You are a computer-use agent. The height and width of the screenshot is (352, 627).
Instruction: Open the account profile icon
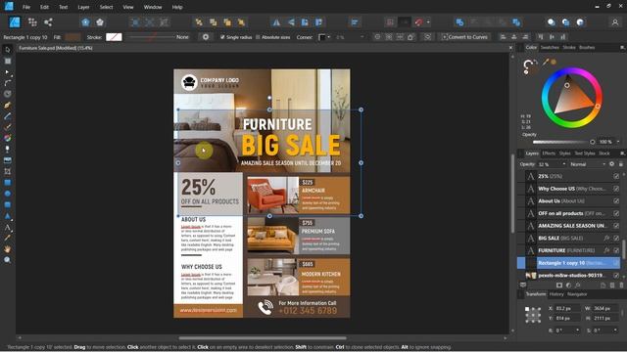tap(615, 22)
